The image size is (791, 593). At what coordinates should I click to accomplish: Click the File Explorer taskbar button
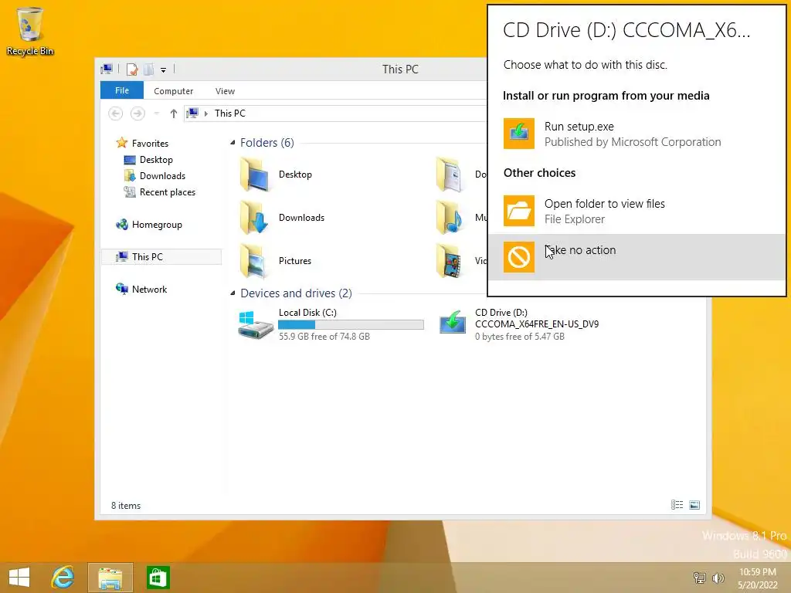pyautogui.click(x=110, y=578)
